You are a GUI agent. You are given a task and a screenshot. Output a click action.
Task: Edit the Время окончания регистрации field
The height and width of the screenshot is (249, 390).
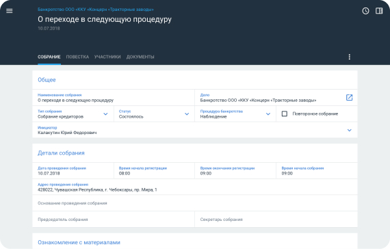click(235, 170)
